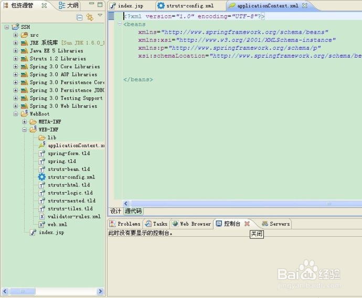Click package explorer scrollbar left arrow
The height and width of the screenshot is (298, 362).
pos(5,291)
